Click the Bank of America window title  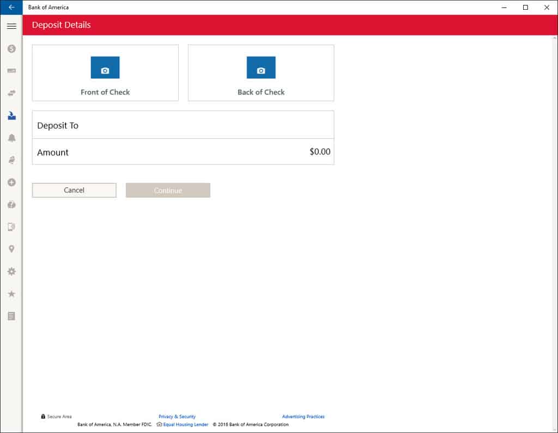coord(48,7)
